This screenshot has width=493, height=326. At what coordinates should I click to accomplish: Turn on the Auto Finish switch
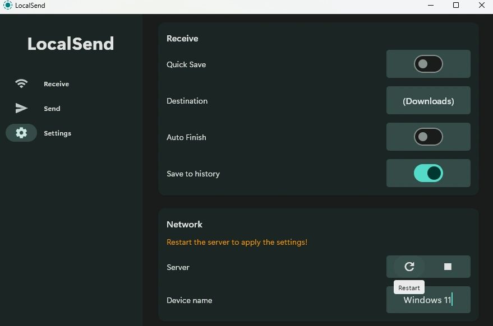429,137
